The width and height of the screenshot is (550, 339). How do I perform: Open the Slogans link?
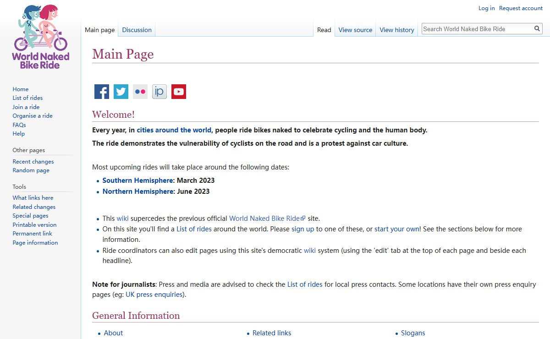(413, 333)
